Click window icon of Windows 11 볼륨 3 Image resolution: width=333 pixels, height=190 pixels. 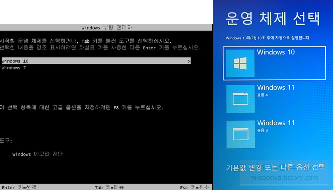pos(240,134)
